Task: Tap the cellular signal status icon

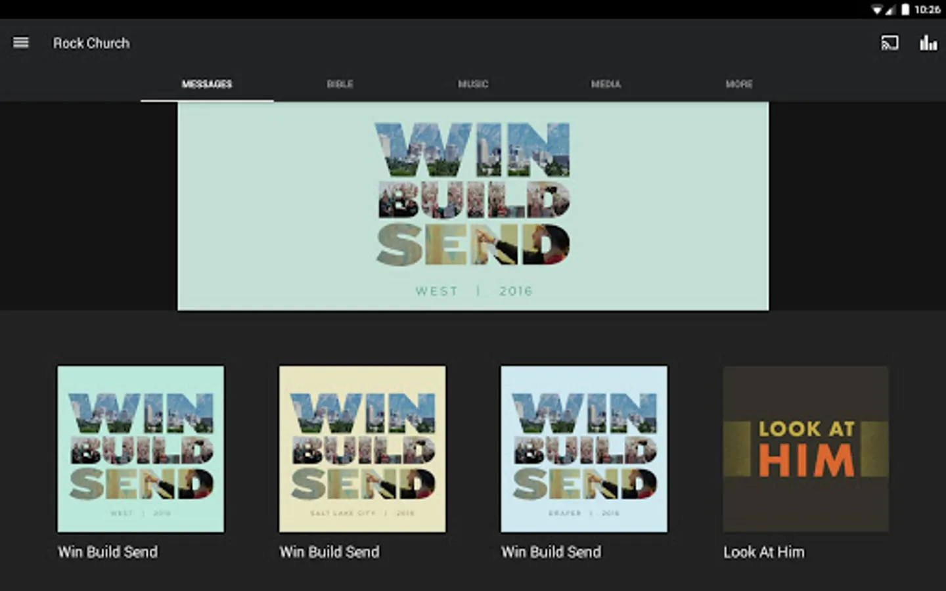Action: [891, 9]
